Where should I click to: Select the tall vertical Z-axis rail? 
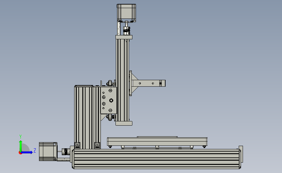123,80
